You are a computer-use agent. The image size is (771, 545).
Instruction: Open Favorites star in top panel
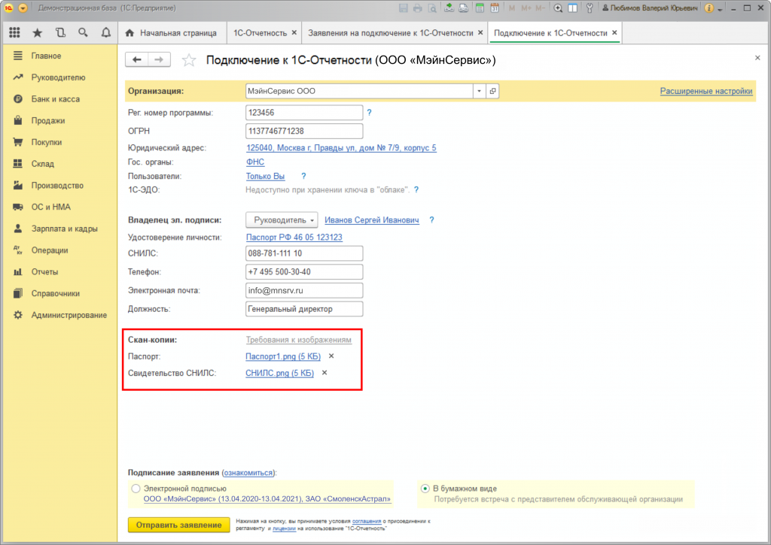(37, 33)
